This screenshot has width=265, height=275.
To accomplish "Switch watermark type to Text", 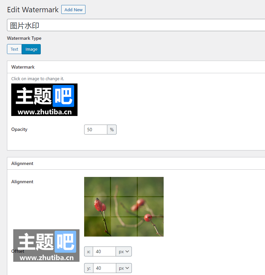I will click(x=14, y=49).
